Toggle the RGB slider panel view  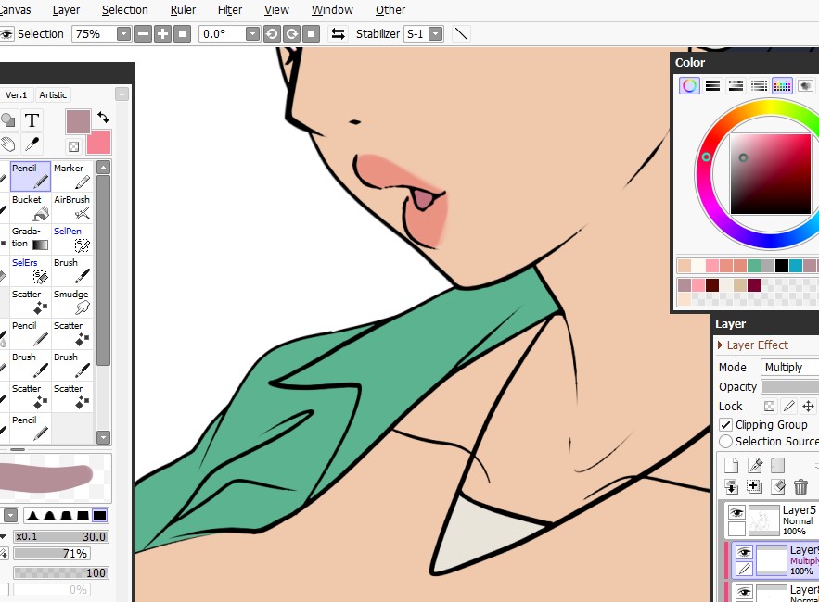(713, 85)
